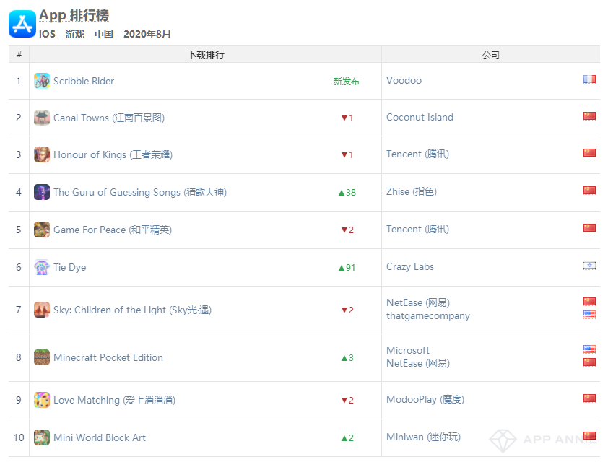Click the Canal Towns game icon

click(x=42, y=118)
